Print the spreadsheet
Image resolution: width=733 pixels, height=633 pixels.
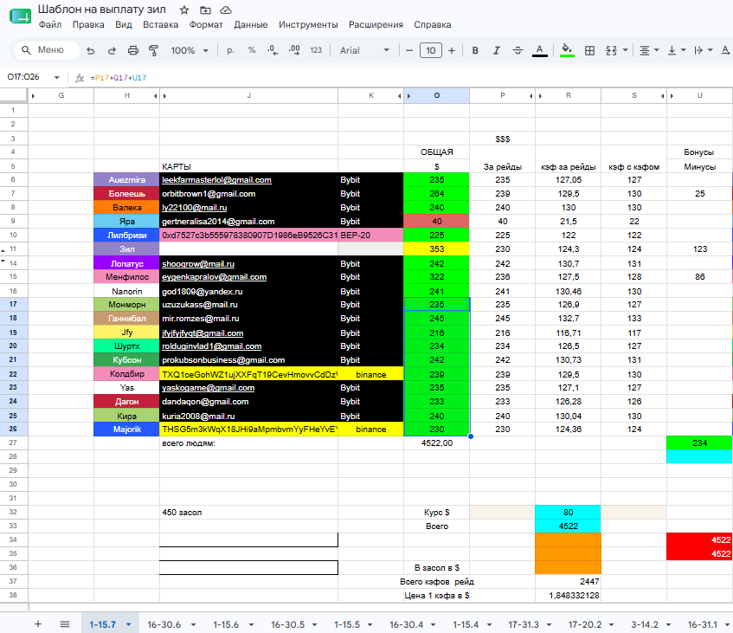click(x=133, y=50)
